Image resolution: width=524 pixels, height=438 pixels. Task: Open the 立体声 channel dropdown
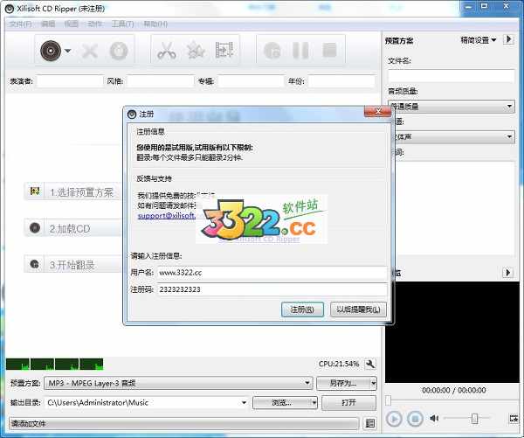(452, 136)
